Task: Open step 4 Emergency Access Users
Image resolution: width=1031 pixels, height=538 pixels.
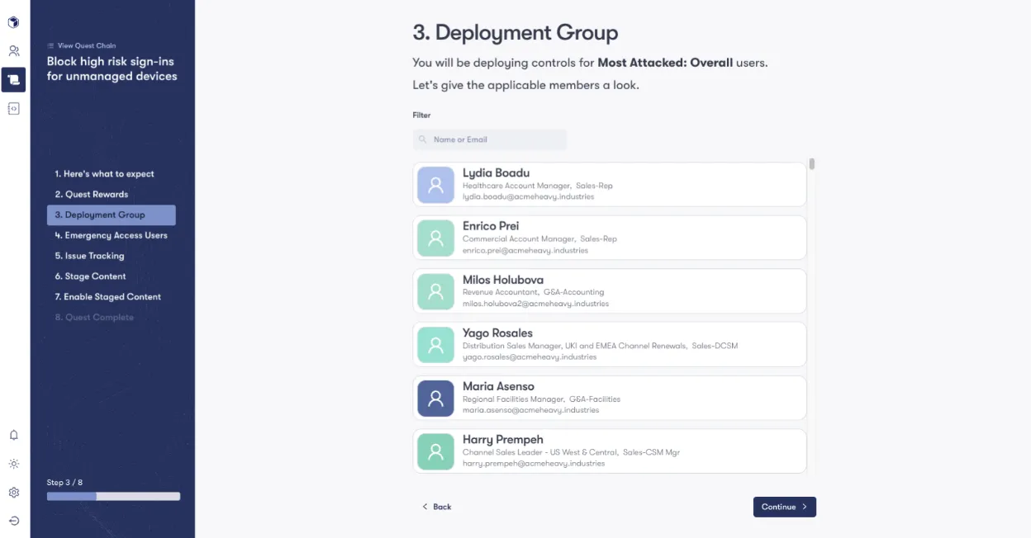Action: coord(112,235)
